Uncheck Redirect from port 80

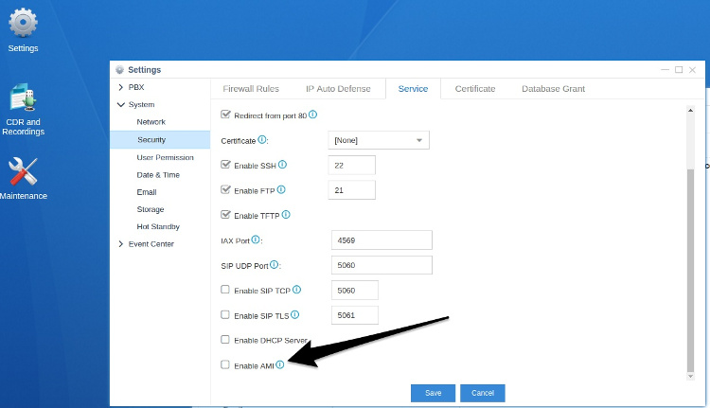[225, 115]
